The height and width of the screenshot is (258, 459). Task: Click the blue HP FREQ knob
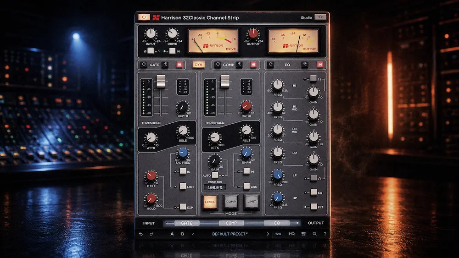tap(278, 198)
